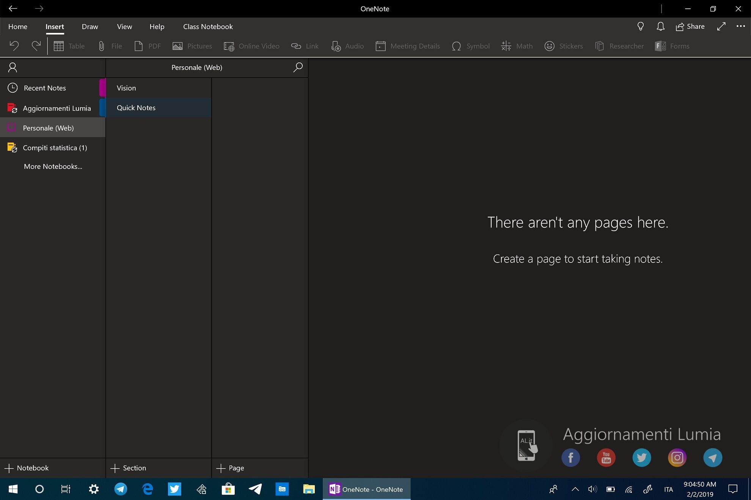
Task: Open More Notebooks option
Action: (52, 166)
